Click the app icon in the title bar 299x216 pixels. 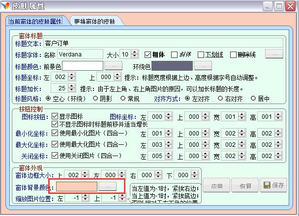coord(6,6)
